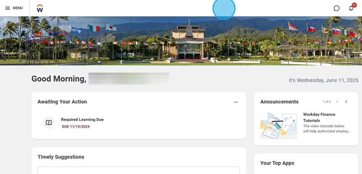Screen dimensions: 362x174
Task: Go to previous announcement with left chevron
Action: [x=337, y=102]
